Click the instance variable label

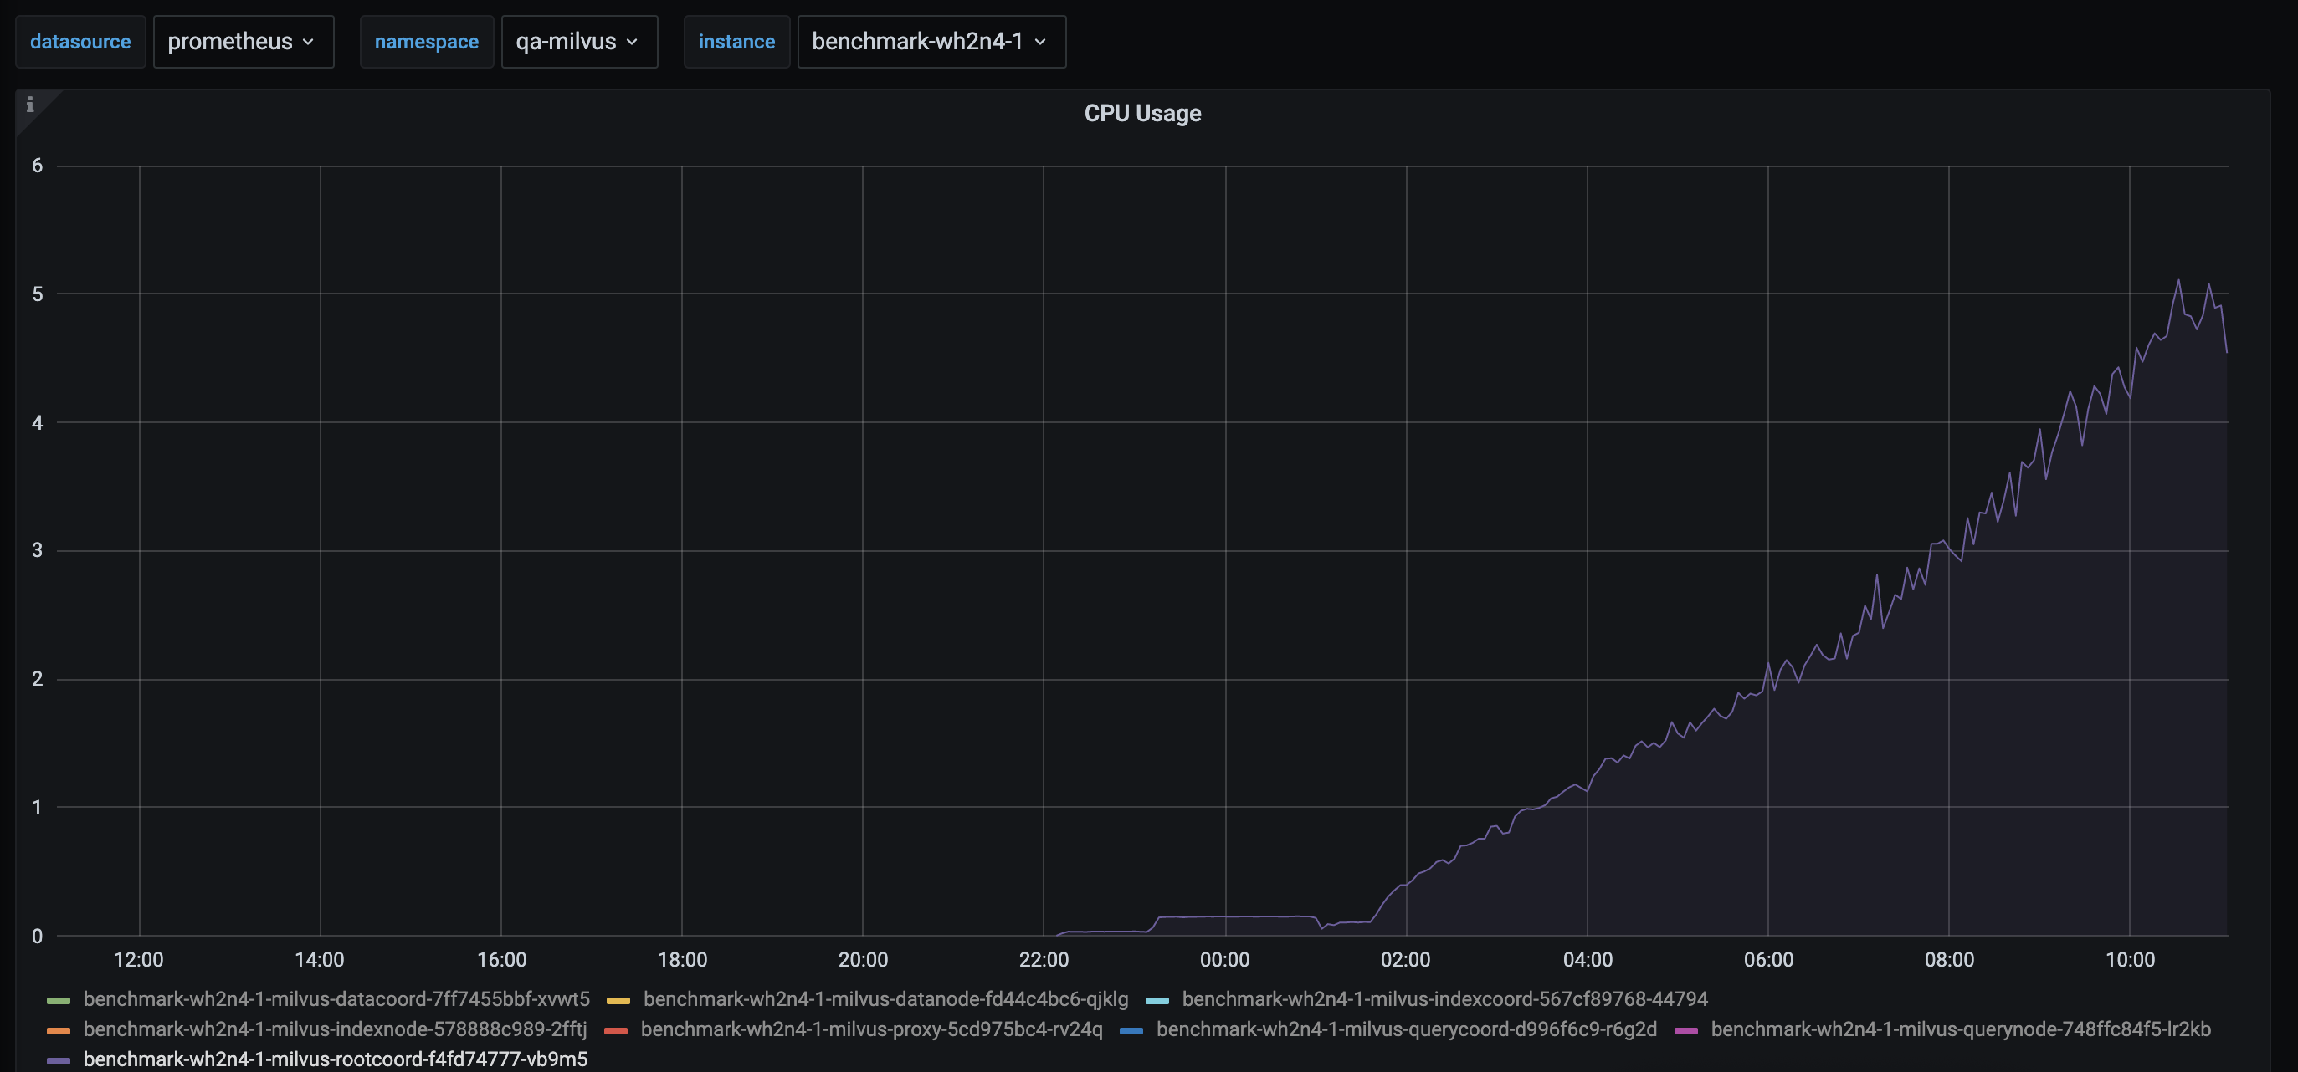point(737,41)
